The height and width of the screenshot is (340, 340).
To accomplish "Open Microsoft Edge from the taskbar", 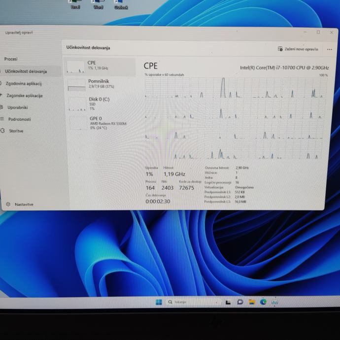I will click(x=263, y=302).
